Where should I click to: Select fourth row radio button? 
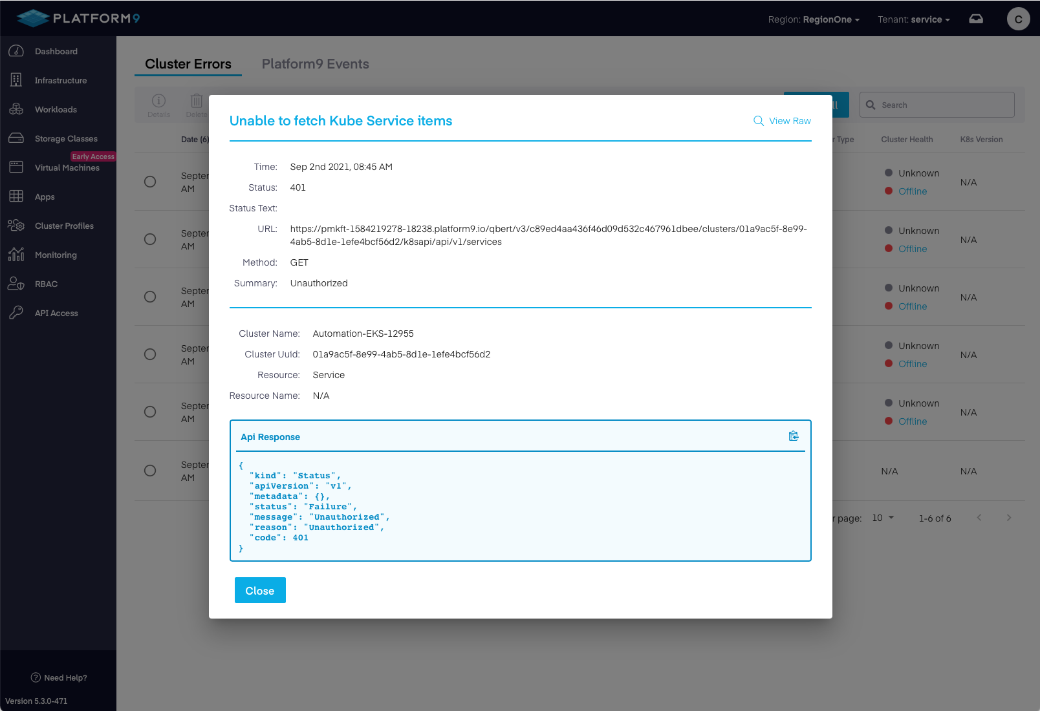point(150,354)
